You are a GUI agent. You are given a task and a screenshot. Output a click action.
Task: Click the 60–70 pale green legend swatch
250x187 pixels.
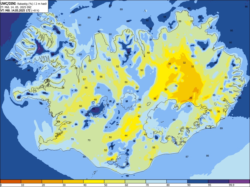(x=135, y=182)
